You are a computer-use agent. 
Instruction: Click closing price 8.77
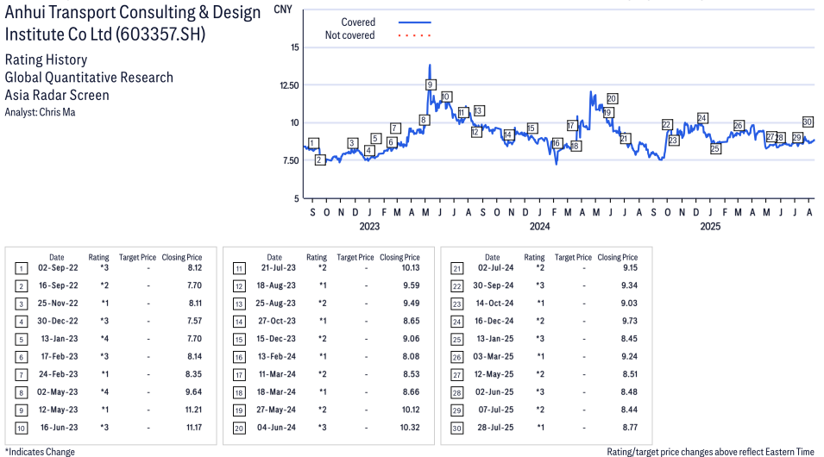pos(630,428)
